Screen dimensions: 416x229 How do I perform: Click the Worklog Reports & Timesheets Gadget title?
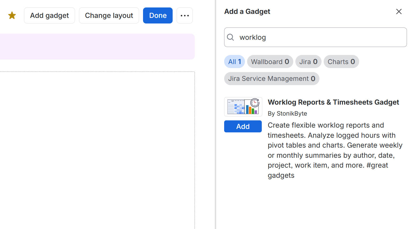[333, 102]
